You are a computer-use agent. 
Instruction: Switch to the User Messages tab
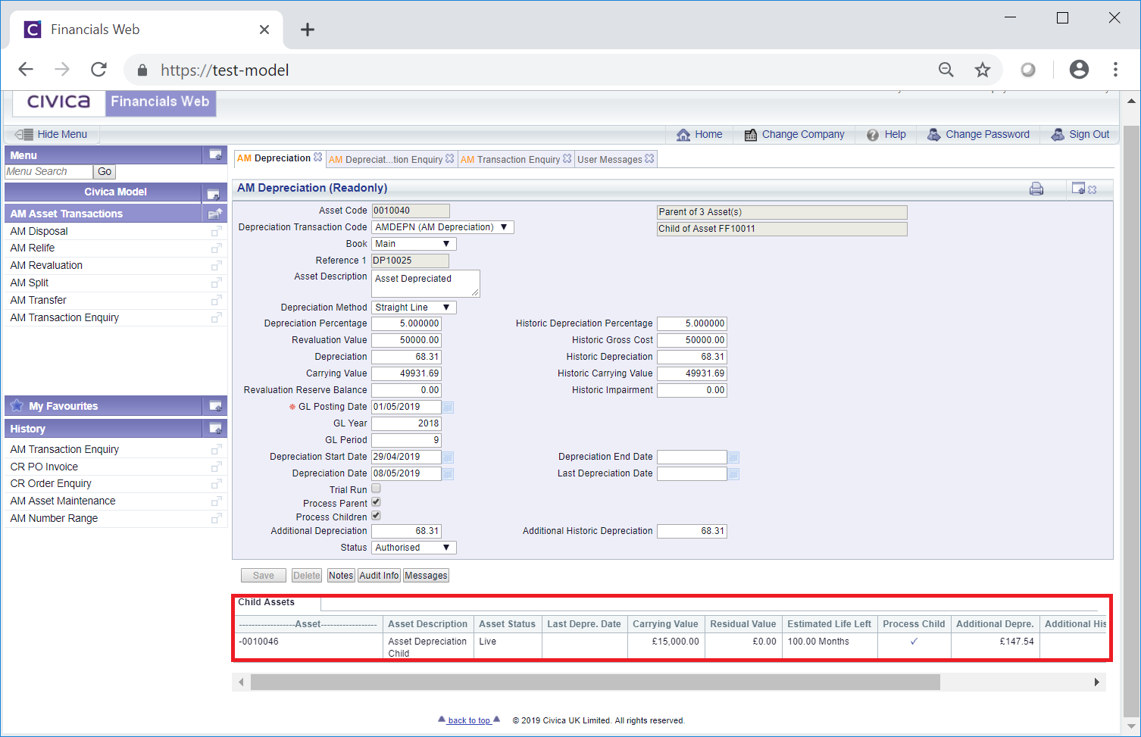(610, 160)
